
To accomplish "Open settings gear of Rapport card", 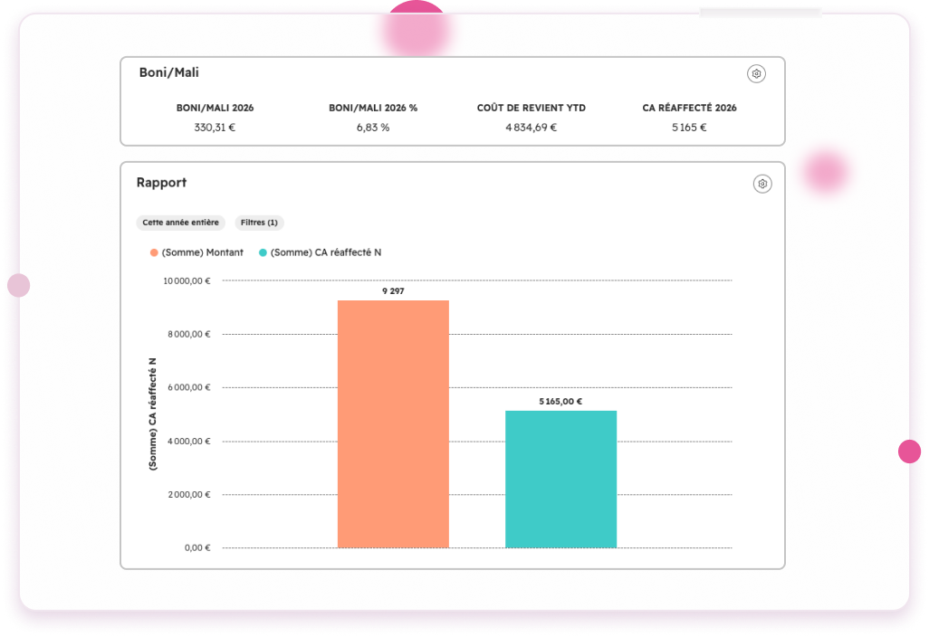I will point(762,184).
